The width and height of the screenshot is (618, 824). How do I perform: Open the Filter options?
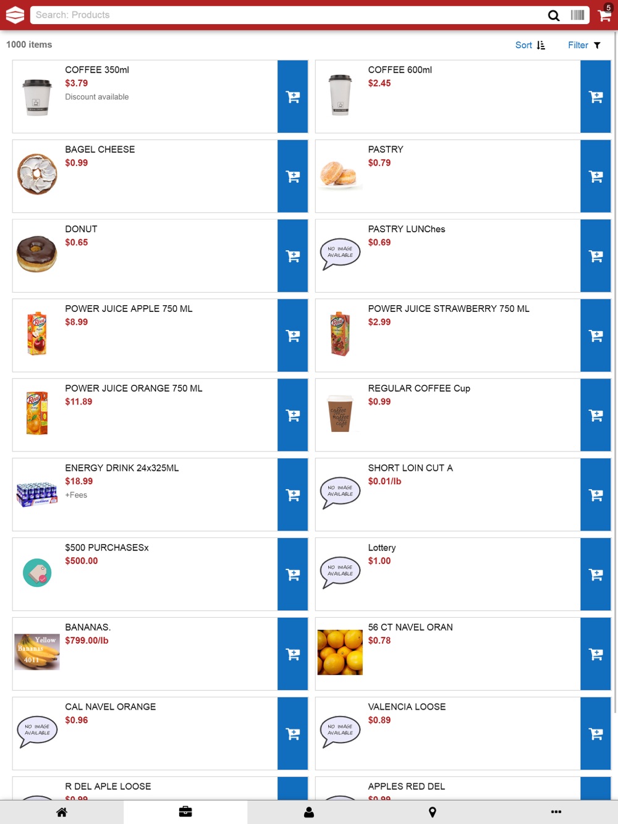[x=584, y=45]
